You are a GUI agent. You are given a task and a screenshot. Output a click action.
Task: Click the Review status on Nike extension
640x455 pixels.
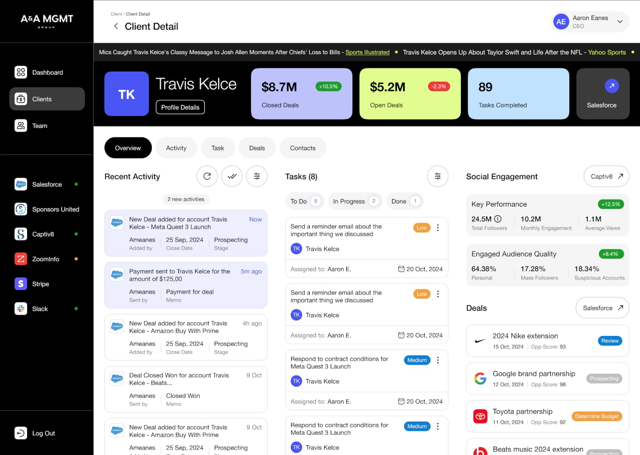coord(610,341)
